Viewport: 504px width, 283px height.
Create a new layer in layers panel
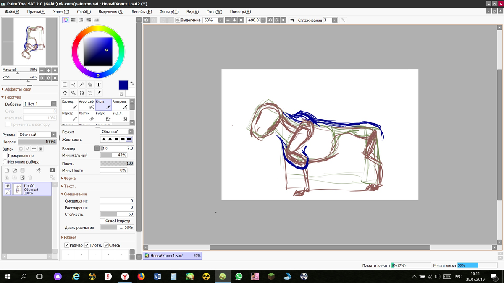7,170
